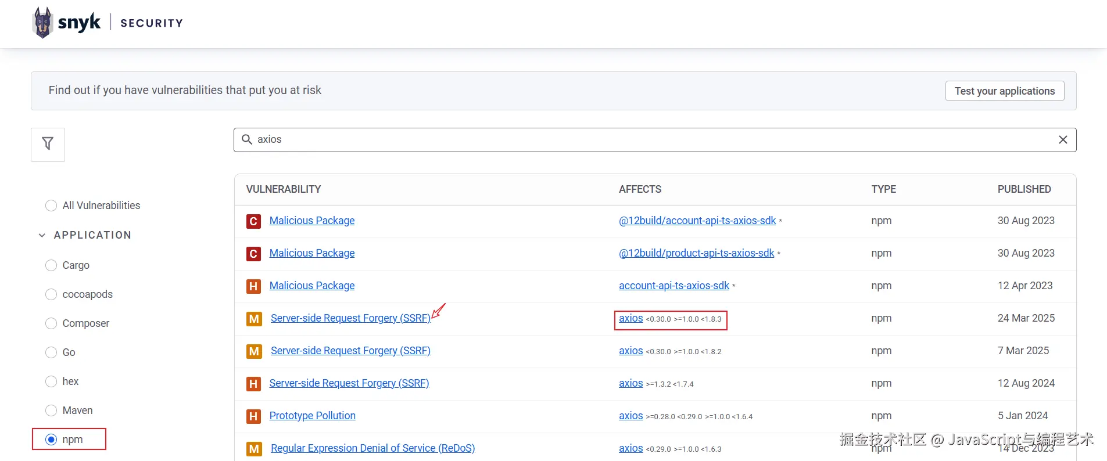This screenshot has width=1107, height=461.
Task: Open axios package link for >=1.3.2 <1.7.4
Action: point(631,383)
